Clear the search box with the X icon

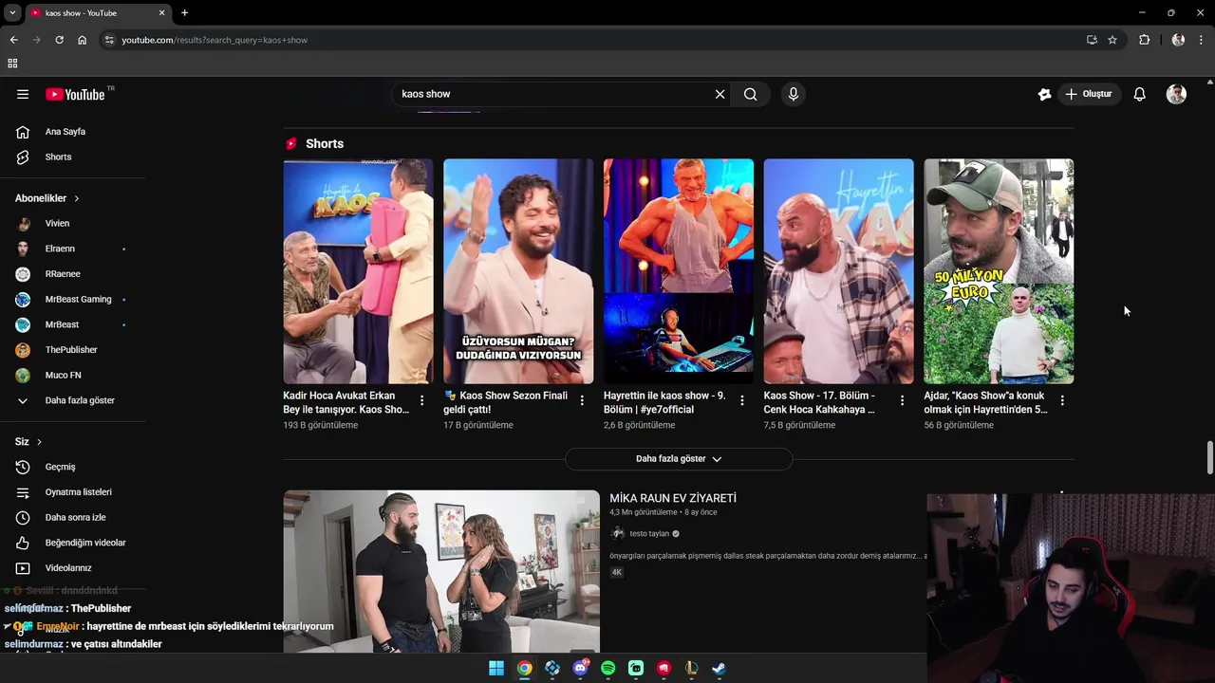[720, 94]
